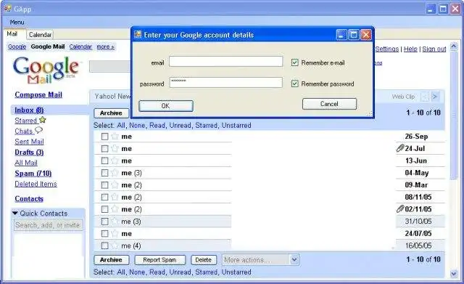464x284 pixels.
Task: Star the 31/10/05 message
Action: pos(115,222)
